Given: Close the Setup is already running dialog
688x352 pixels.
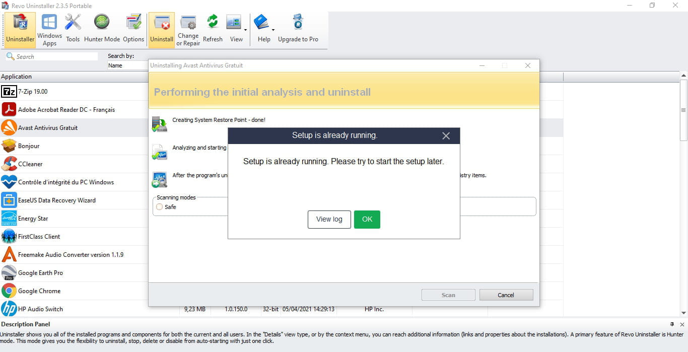Looking at the screenshot, I should click(x=446, y=135).
